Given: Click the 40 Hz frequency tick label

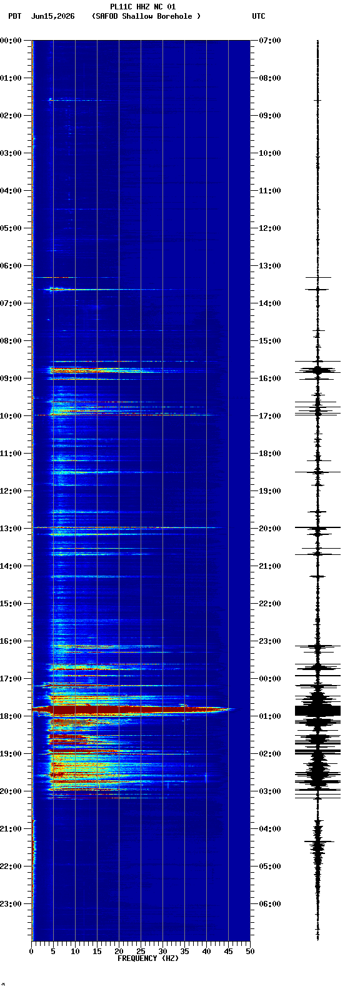Looking at the screenshot, I should pyautogui.click(x=206, y=952).
